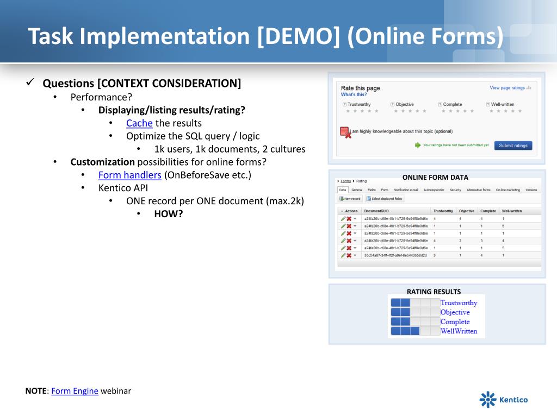
Task: Give Trustworthy a five-star rating
Action: 376,111
